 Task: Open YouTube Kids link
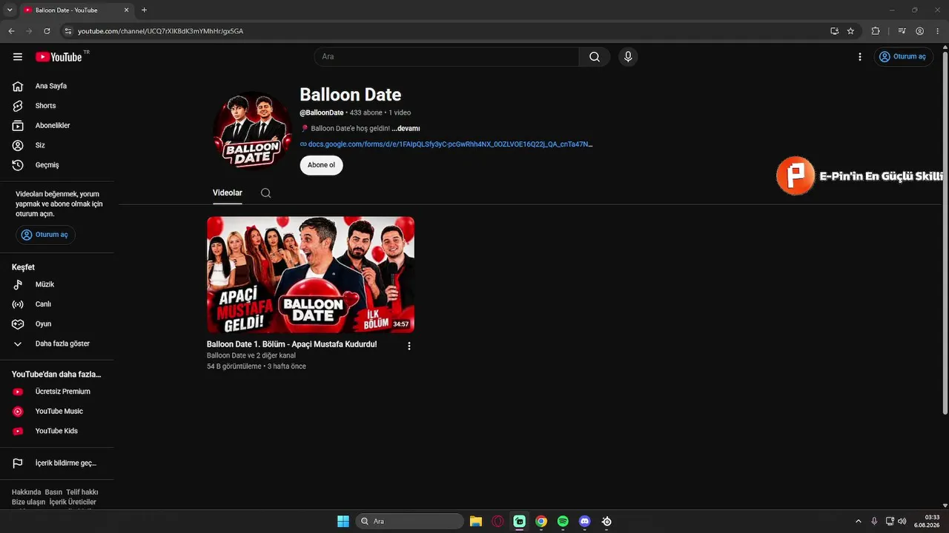click(x=57, y=431)
